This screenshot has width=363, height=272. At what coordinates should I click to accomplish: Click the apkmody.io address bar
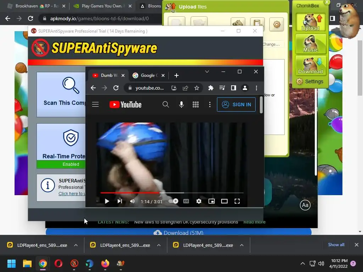pos(100,18)
